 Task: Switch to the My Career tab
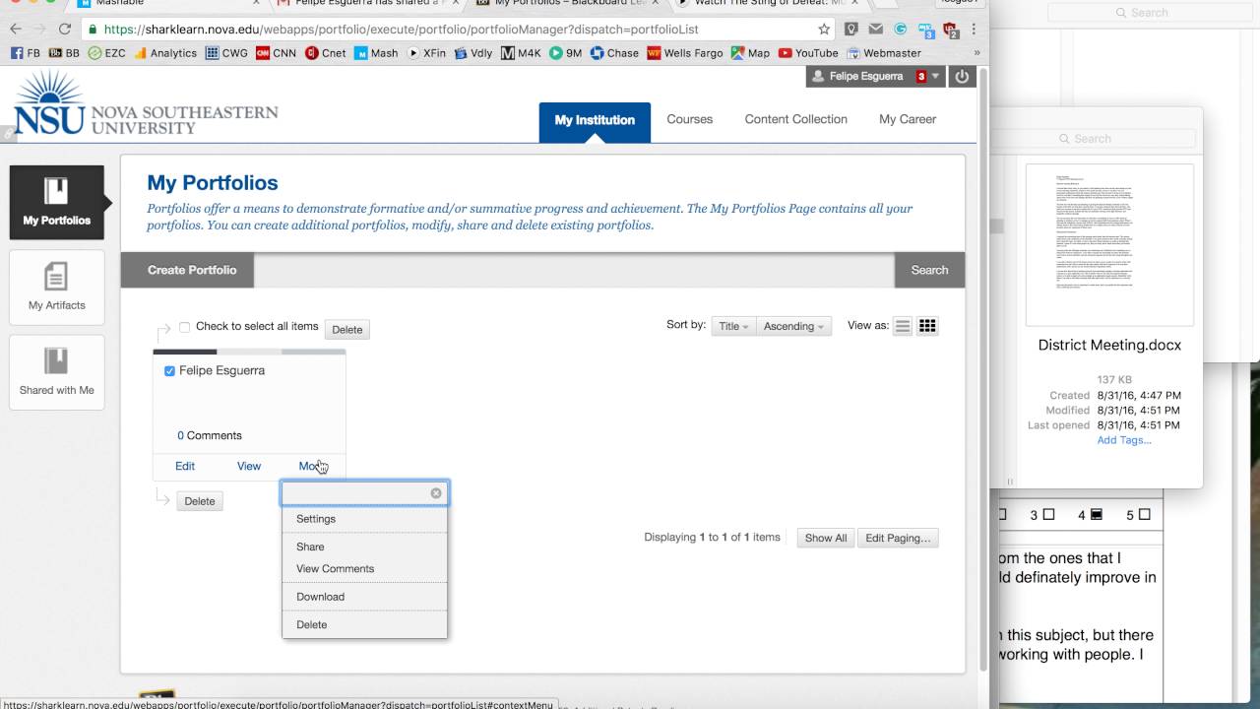908,119
